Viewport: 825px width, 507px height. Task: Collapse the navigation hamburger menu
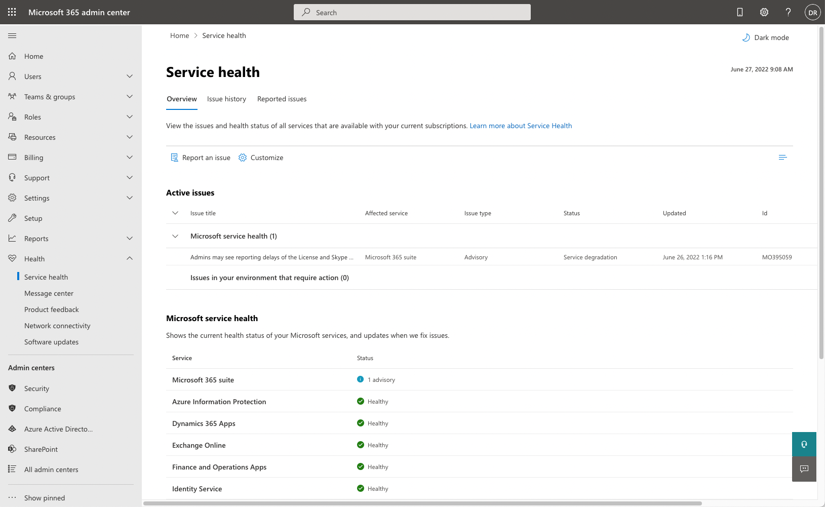[12, 35]
